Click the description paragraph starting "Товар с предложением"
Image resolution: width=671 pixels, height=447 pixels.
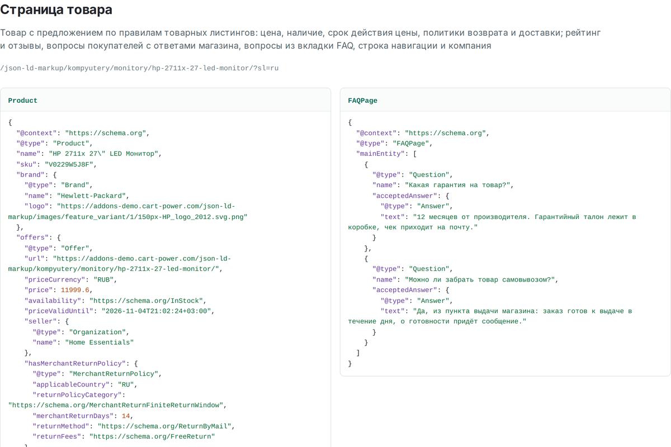(301, 40)
